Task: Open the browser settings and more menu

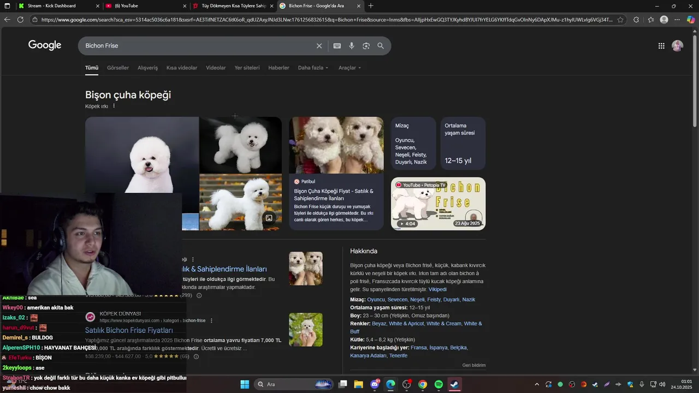Action: [677, 20]
